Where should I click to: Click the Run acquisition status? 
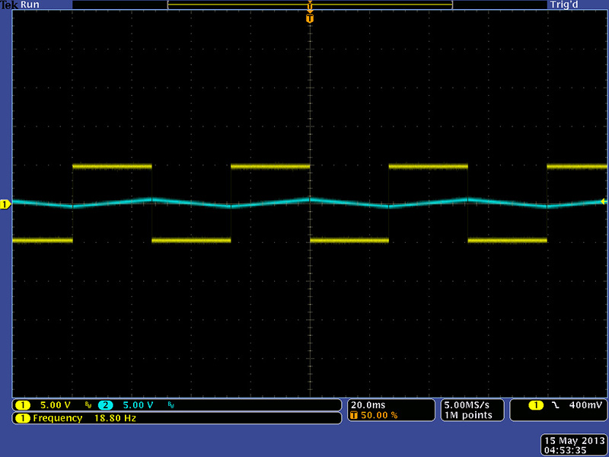(30, 5)
